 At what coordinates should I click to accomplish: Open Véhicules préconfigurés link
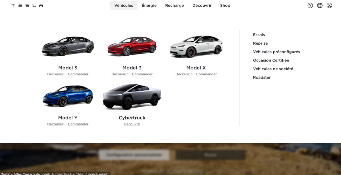[x=277, y=52]
